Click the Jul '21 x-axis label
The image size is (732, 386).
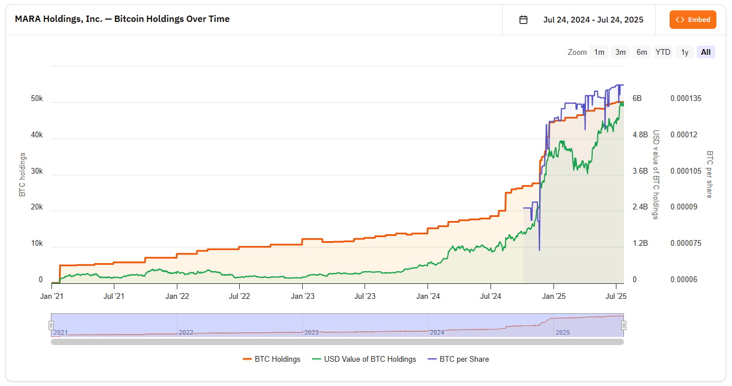click(114, 296)
